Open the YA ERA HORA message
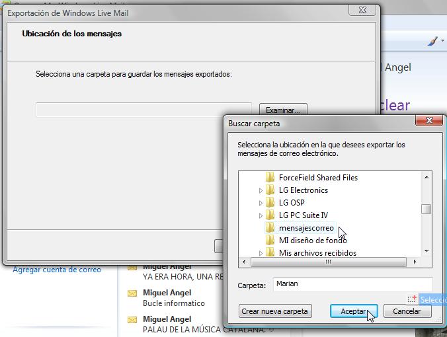Viewport: 447px width, 337px height. (183, 272)
